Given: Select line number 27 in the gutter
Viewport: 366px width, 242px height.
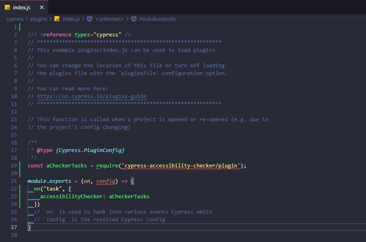Looking at the screenshot, I should [x=14, y=227].
